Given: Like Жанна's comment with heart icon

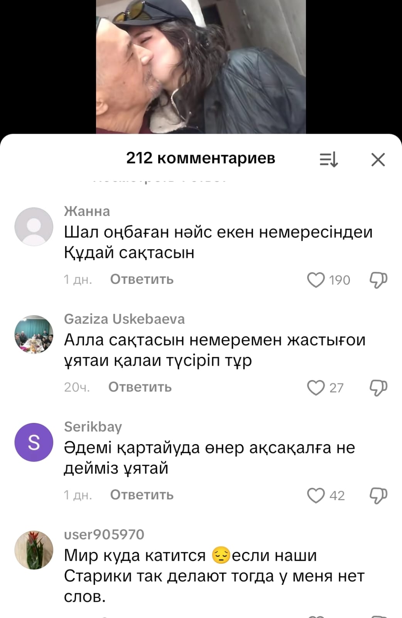Looking at the screenshot, I should click(316, 280).
